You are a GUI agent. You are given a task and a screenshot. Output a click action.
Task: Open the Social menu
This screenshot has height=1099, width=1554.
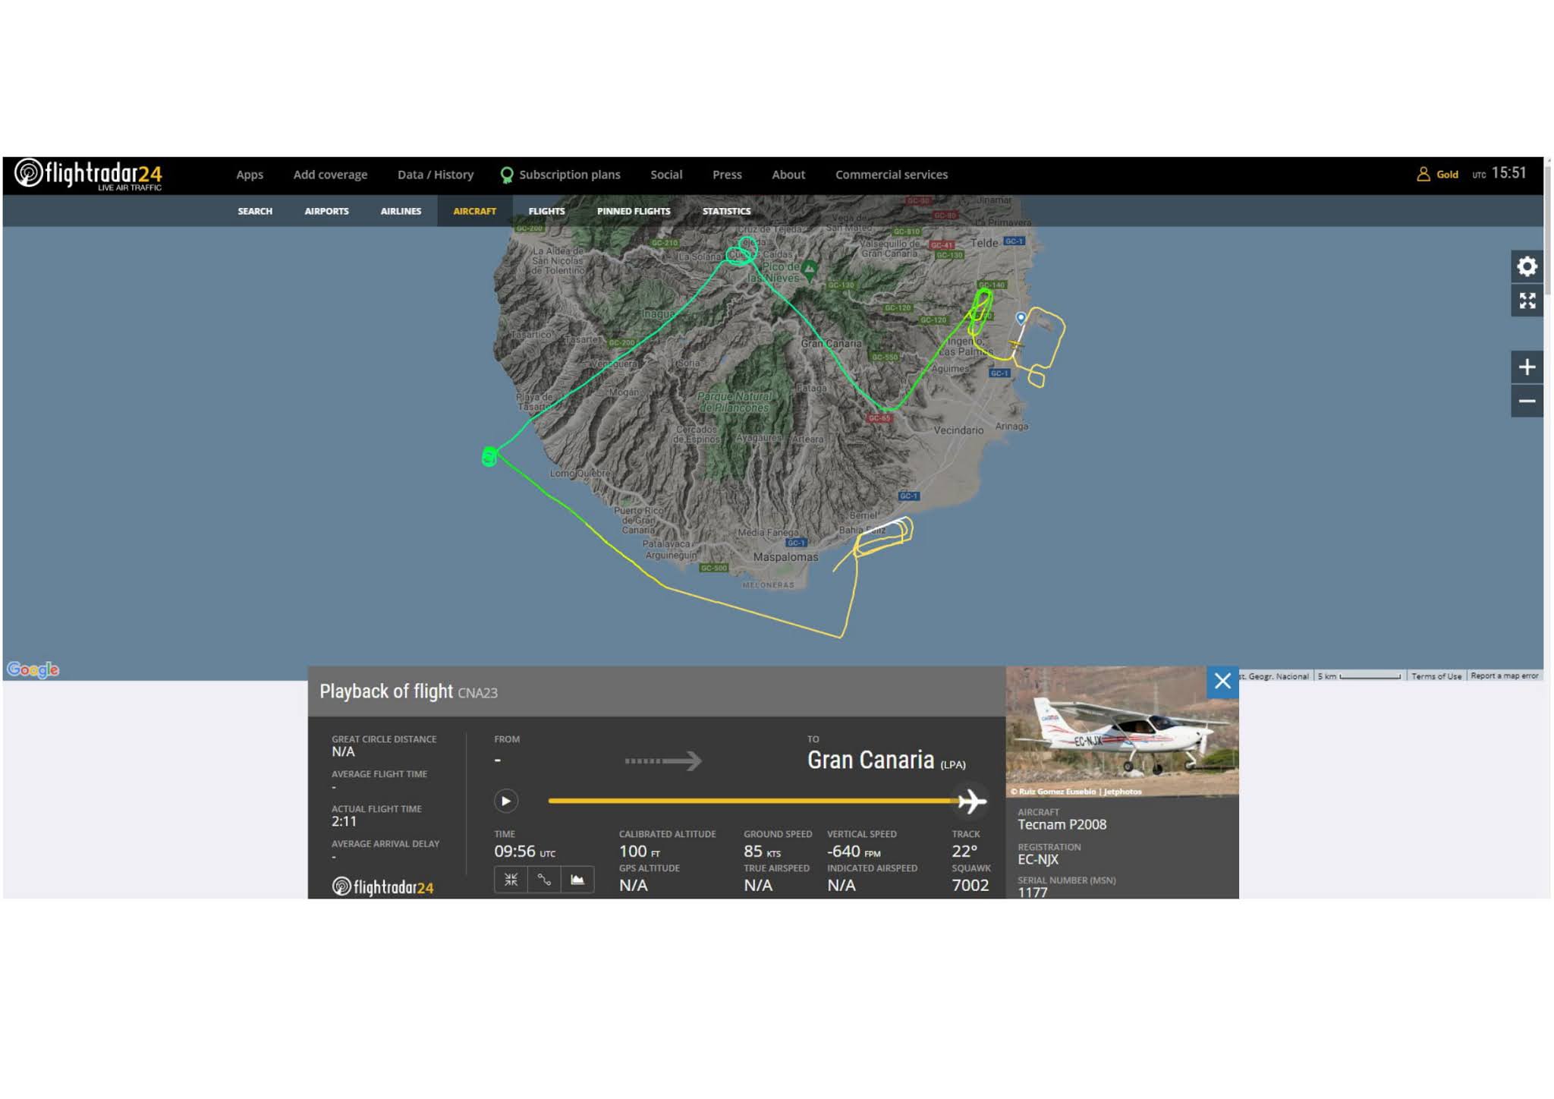click(666, 175)
